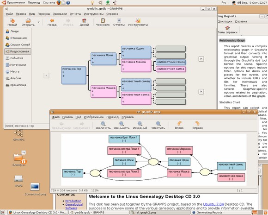
Task: Open Закладки menu in GRAMPS window
Action: 60,14
